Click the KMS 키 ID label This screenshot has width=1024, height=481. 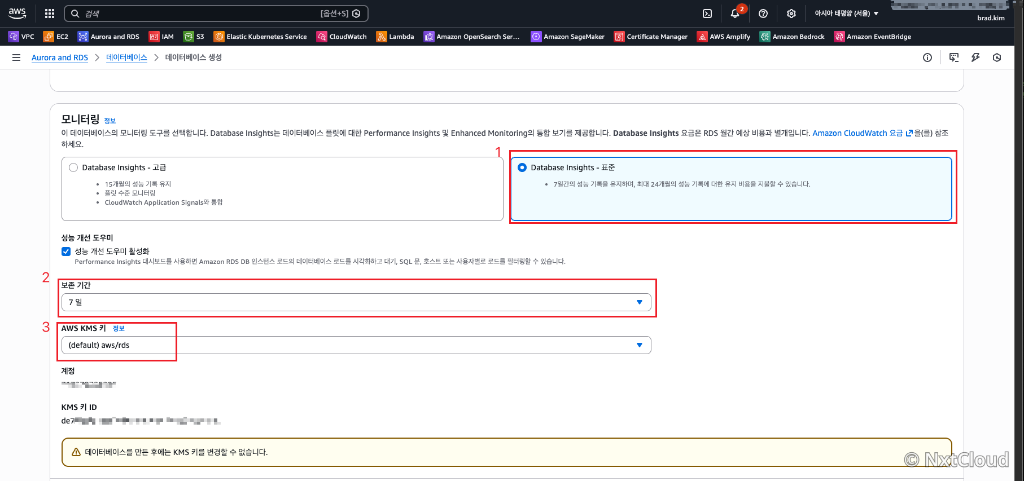(79, 407)
